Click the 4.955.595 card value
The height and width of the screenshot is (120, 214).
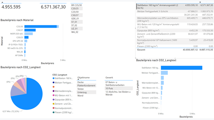pyautogui.click(x=11, y=7)
